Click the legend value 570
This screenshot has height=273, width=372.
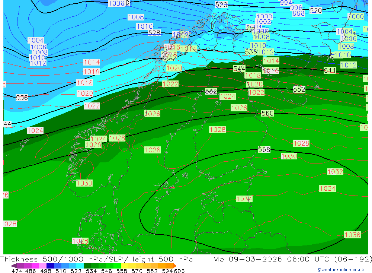coord(137,271)
